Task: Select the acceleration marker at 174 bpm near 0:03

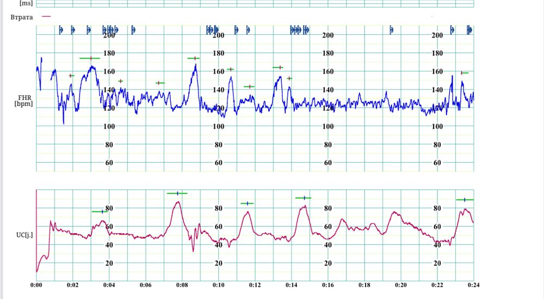Action: (x=90, y=58)
